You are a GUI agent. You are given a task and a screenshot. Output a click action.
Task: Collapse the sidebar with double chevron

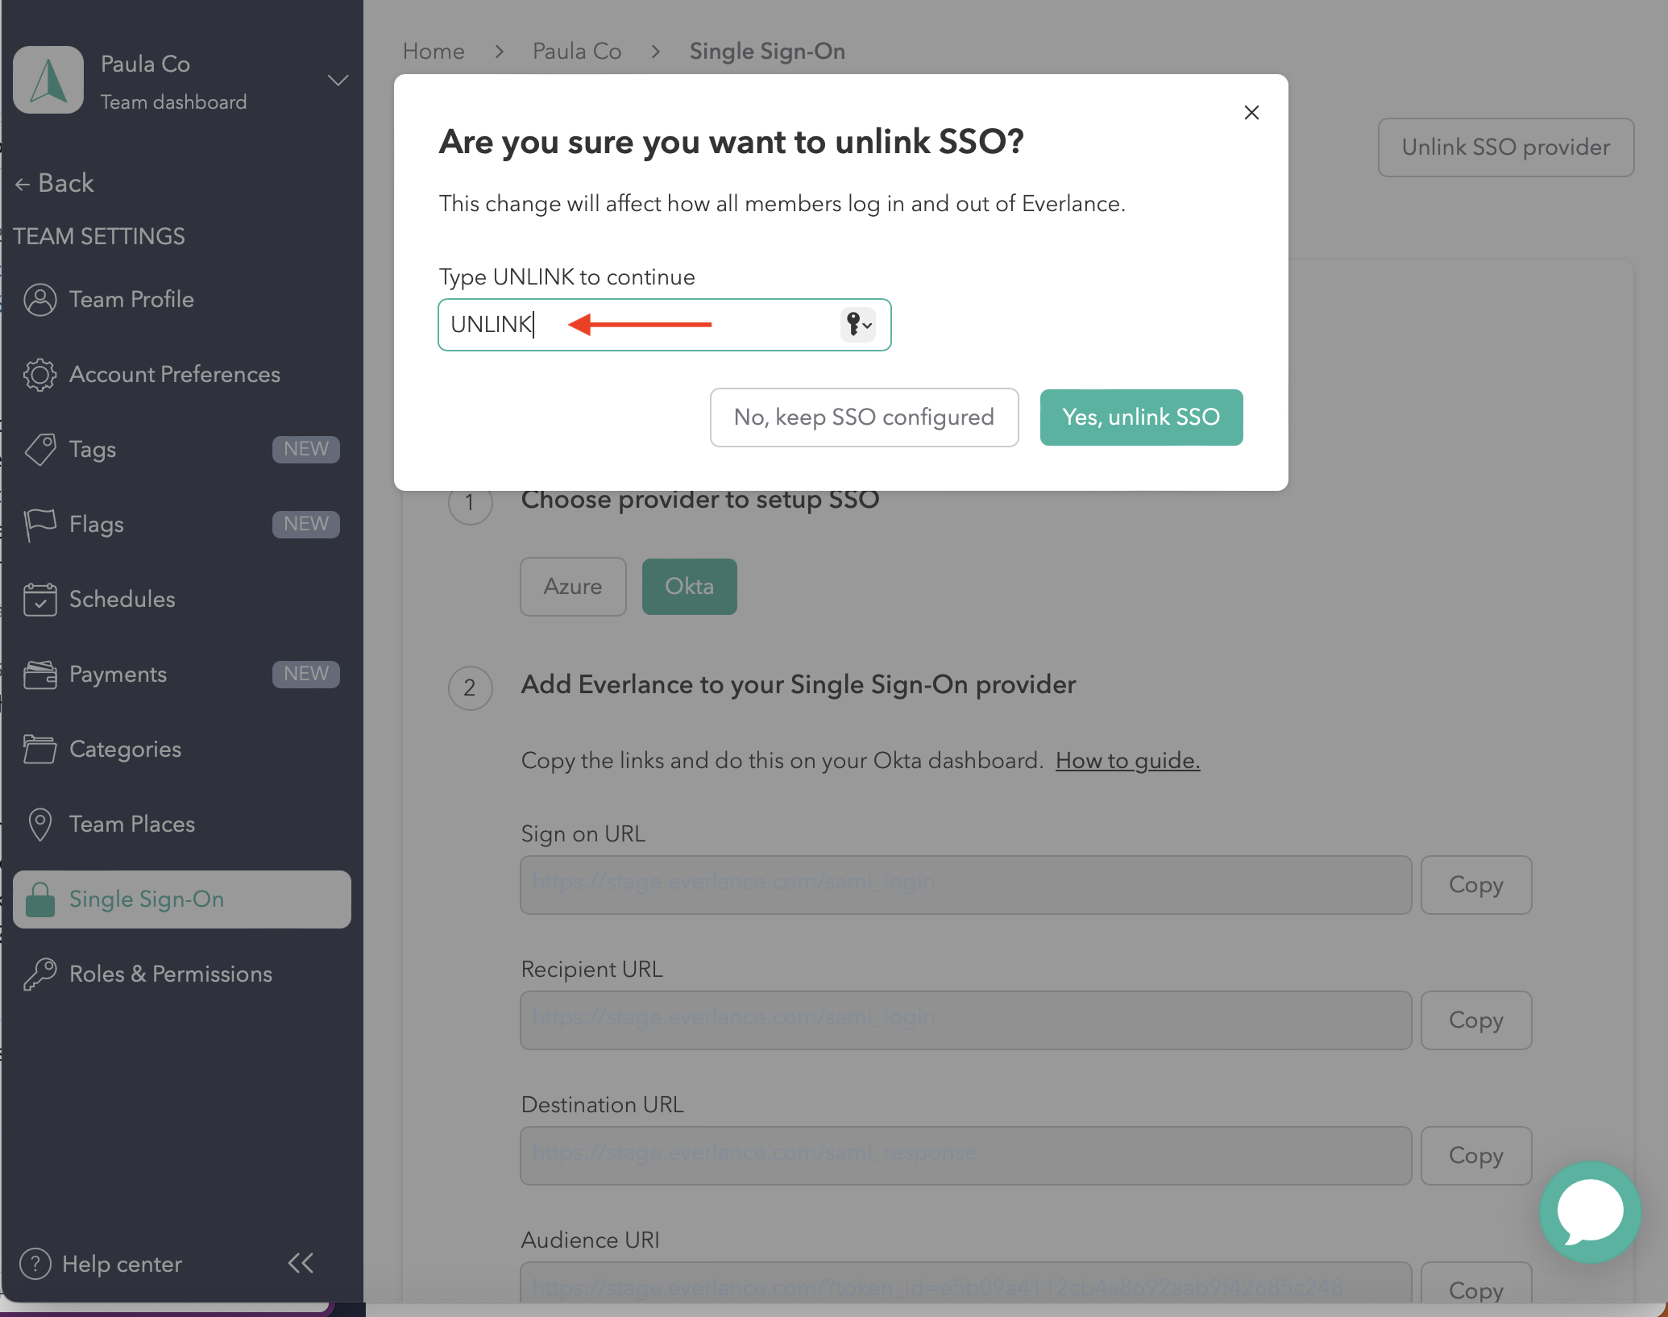301,1263
